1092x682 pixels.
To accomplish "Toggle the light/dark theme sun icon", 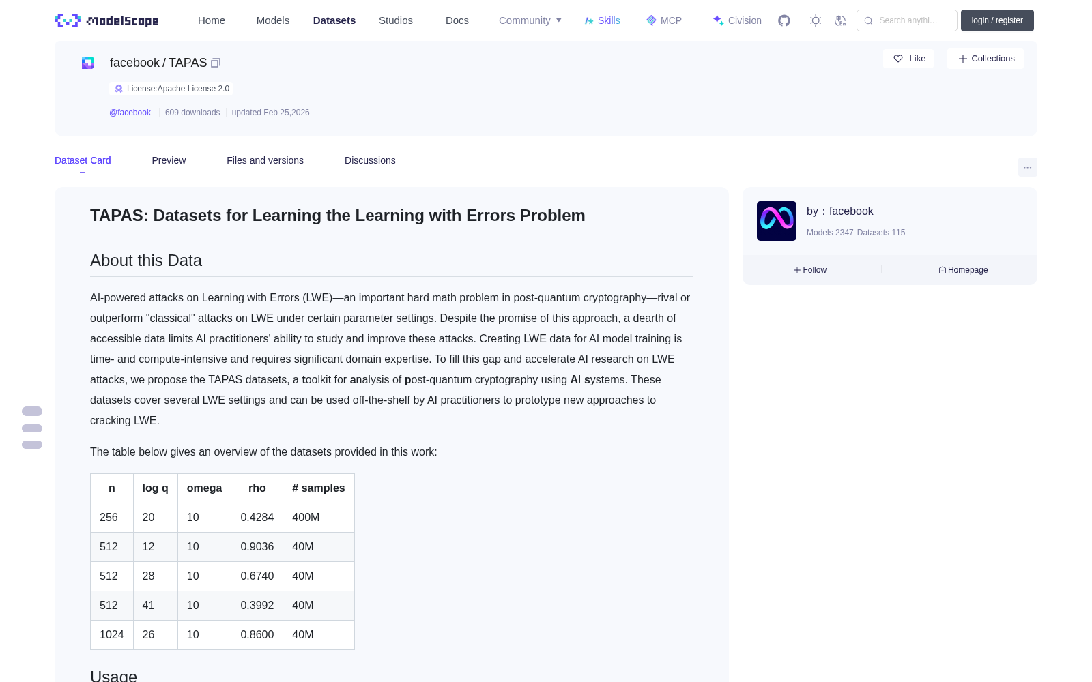I will (816, 20).
